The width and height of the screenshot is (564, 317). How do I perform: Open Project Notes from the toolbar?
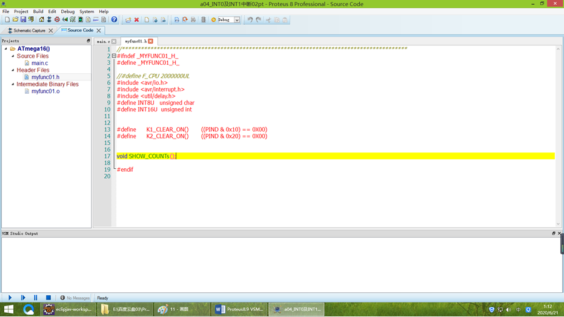pos(104,20)
